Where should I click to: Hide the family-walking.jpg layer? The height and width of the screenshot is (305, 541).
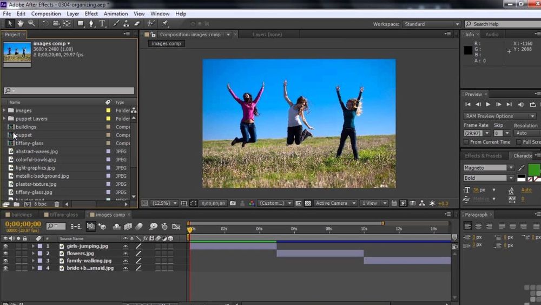(x=5, y=261)
